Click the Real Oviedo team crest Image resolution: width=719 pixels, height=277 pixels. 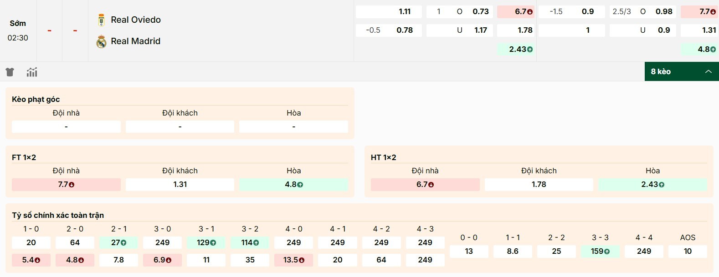click(101, 20)
